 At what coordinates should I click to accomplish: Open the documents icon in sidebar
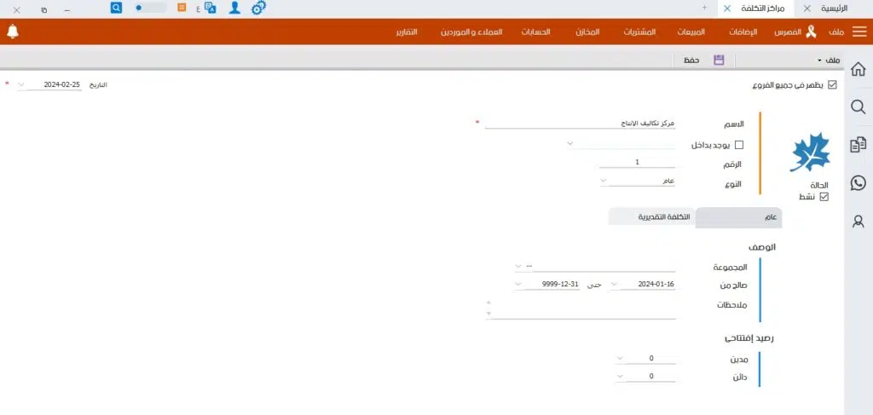tap(858, 145)
